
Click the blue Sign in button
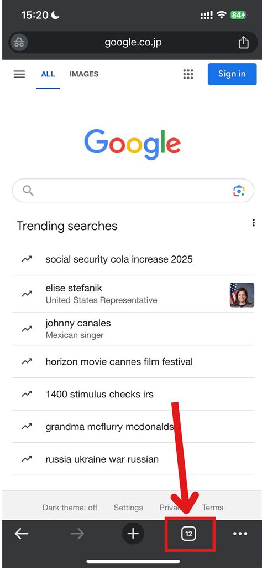coord(232,74)
